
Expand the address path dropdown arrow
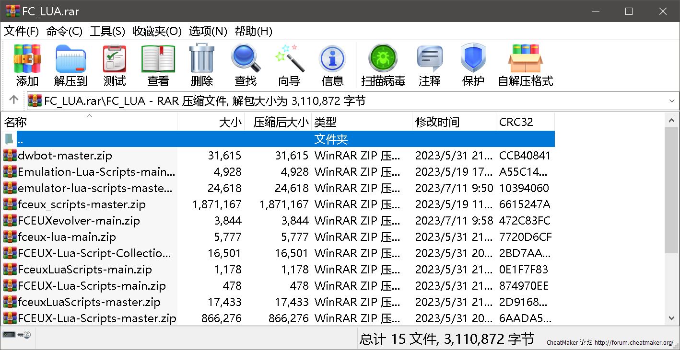coord(671,101)
